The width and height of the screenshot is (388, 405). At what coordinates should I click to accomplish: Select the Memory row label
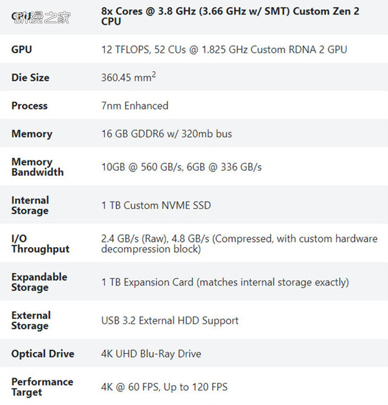[32, 134]
